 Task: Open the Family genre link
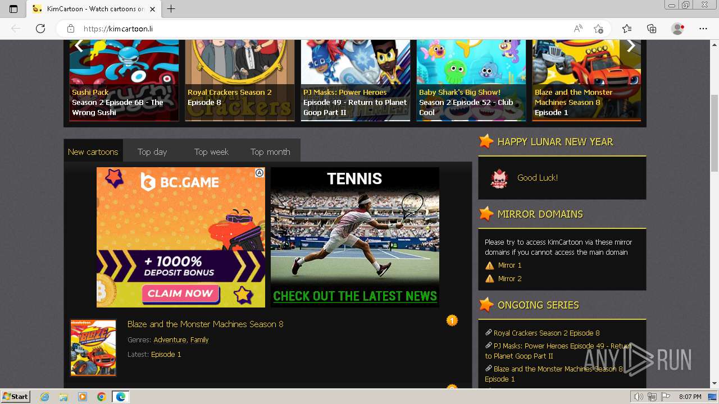pos(199,339)
